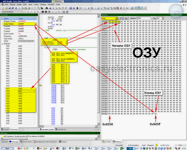Click the Open File folder icon
The width and height of the screenshot is (187, 150).
(6, 8)
